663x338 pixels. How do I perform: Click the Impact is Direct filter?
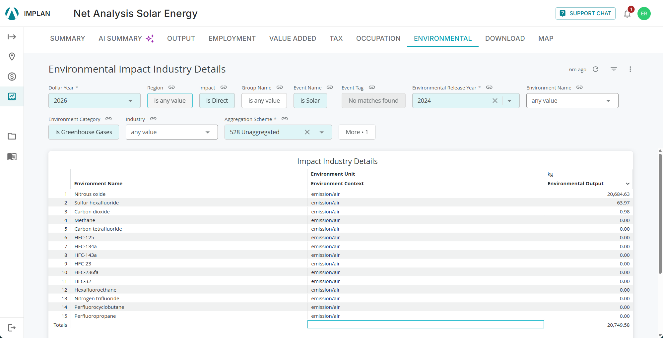[217, 100]
